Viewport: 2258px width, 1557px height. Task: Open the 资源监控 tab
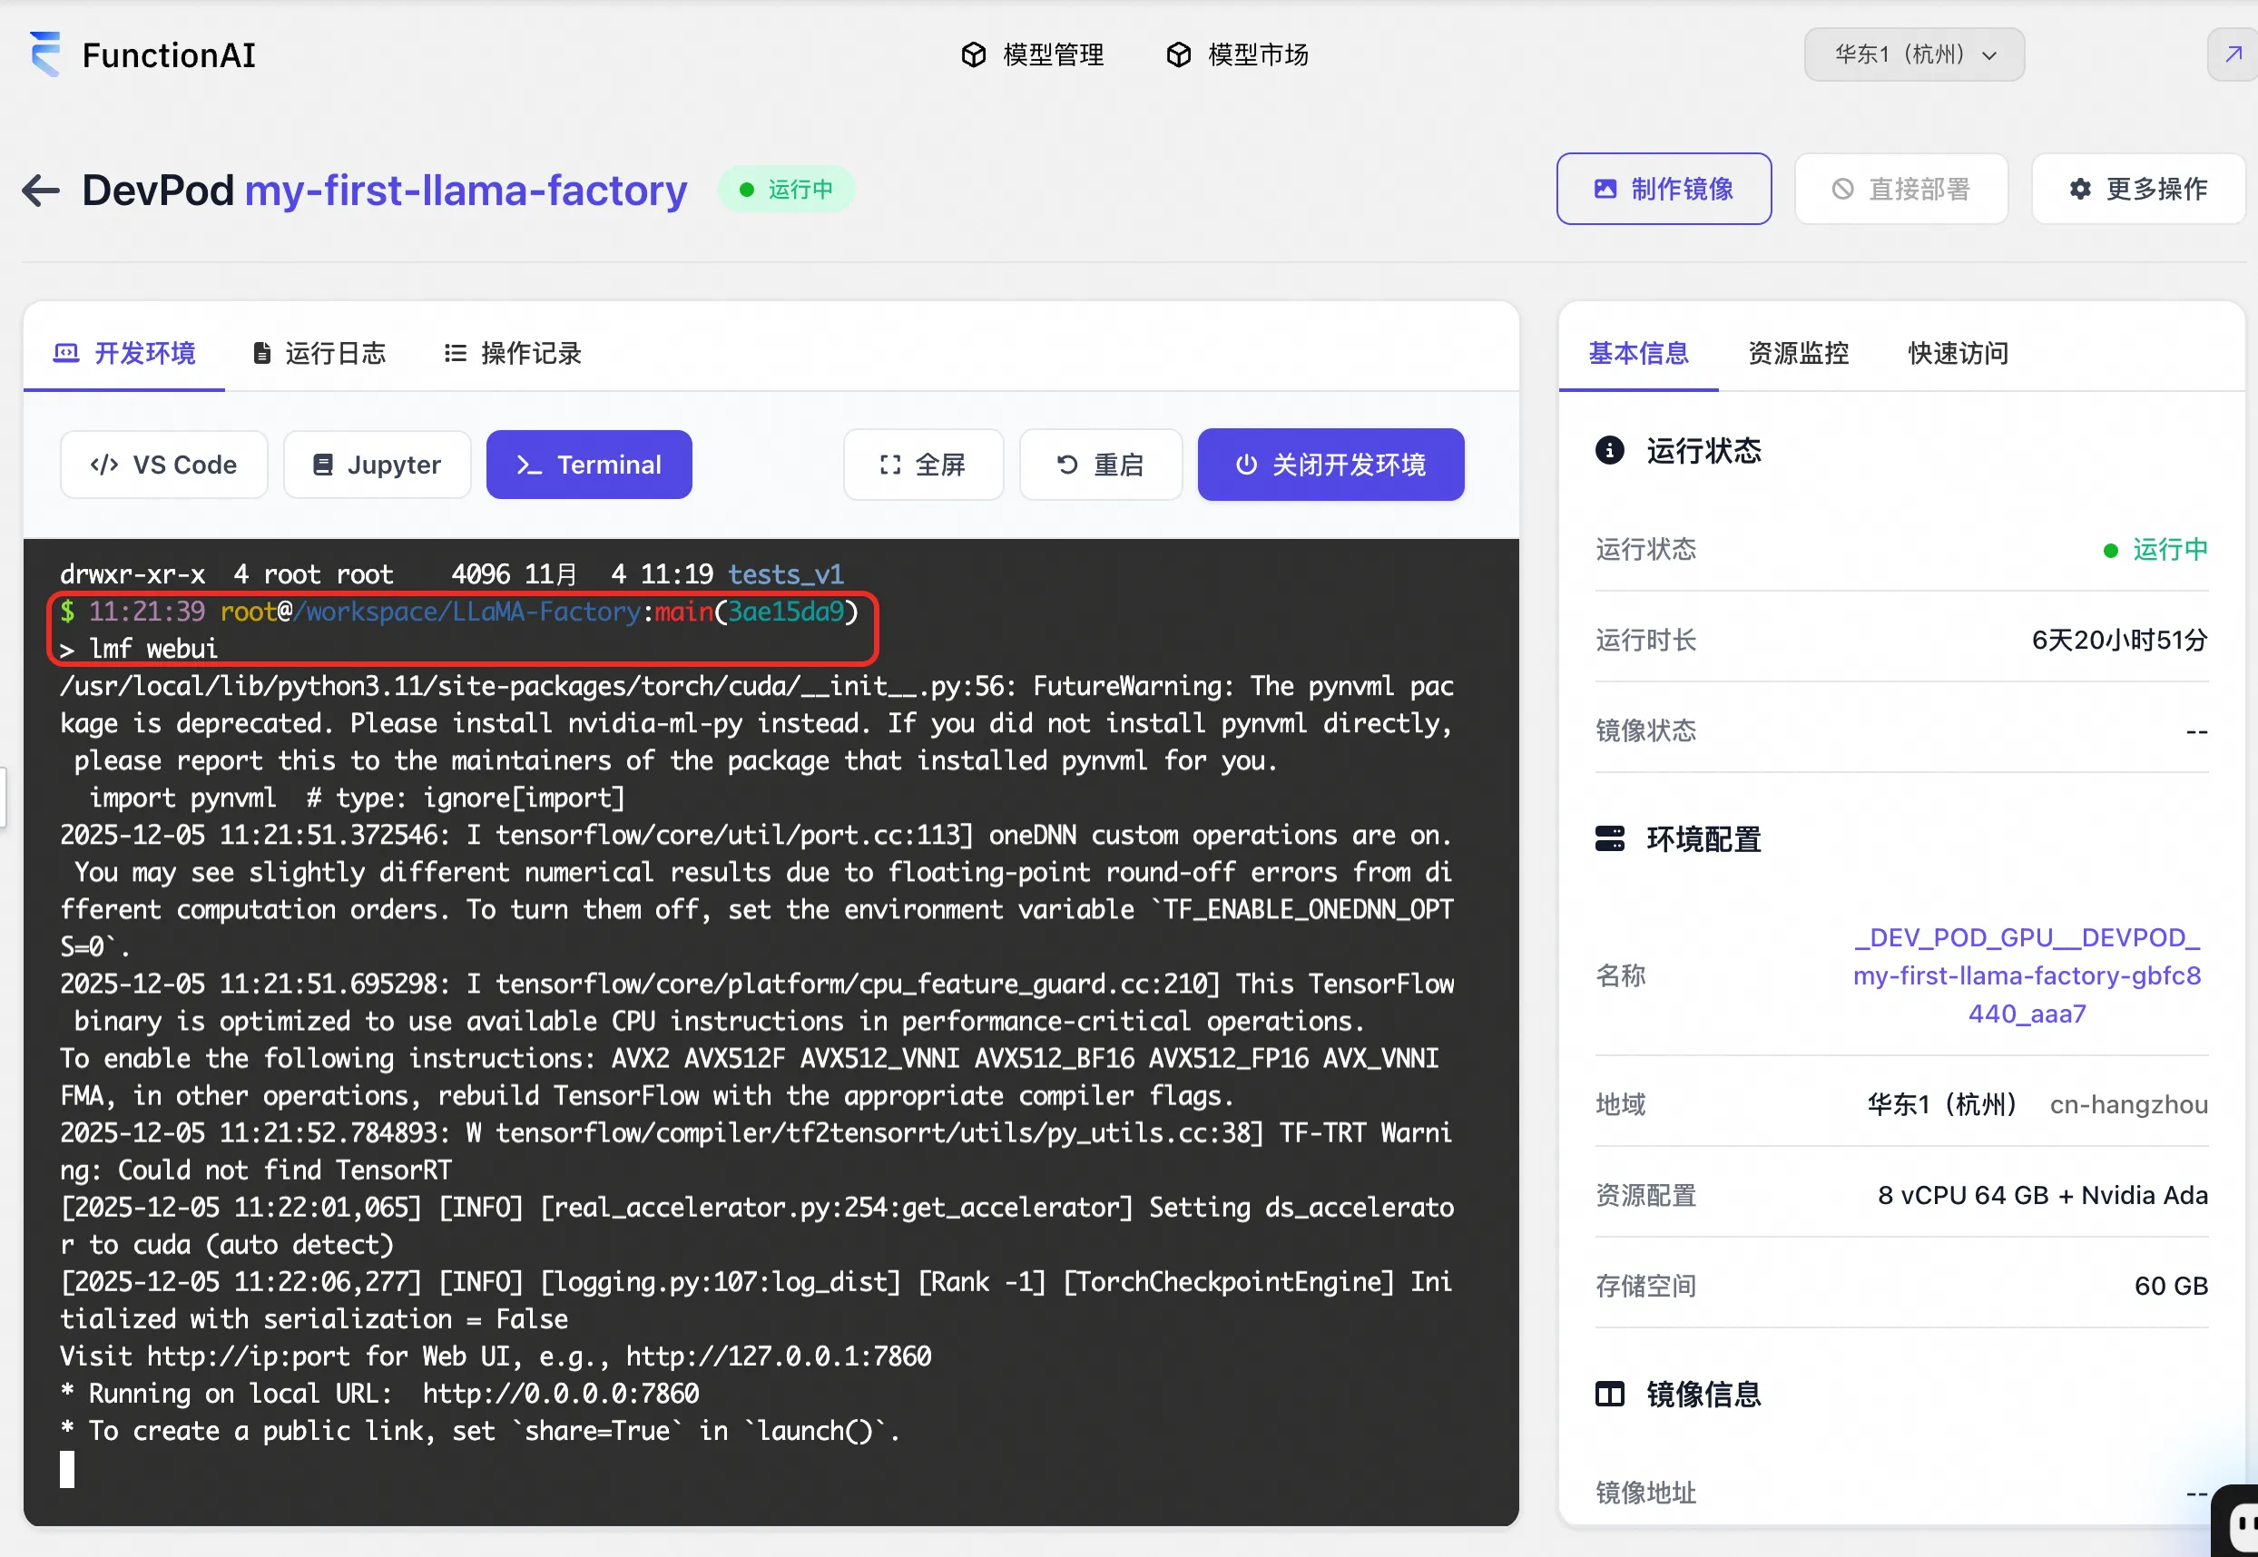pyautogui.click(x=1798, y=353)
